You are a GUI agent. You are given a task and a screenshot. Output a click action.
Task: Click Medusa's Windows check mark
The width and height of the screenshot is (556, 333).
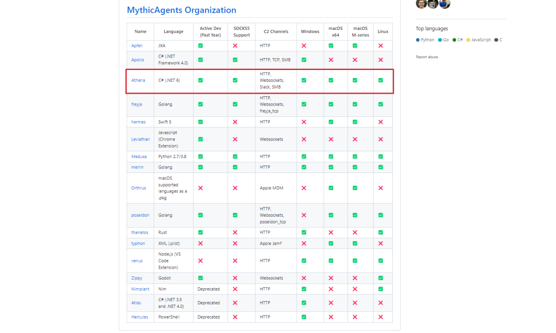click(x=304, y=156)
